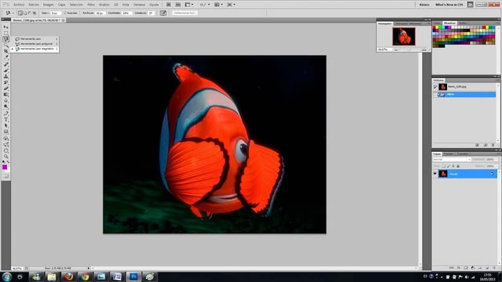
Task: Choose add to selection mode
Action: point(25,13)
